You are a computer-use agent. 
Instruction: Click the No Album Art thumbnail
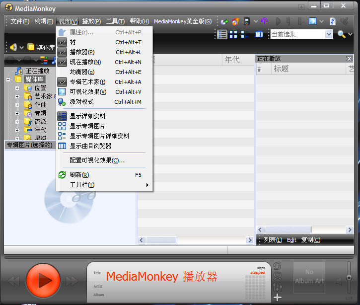[x=309, y=278]
